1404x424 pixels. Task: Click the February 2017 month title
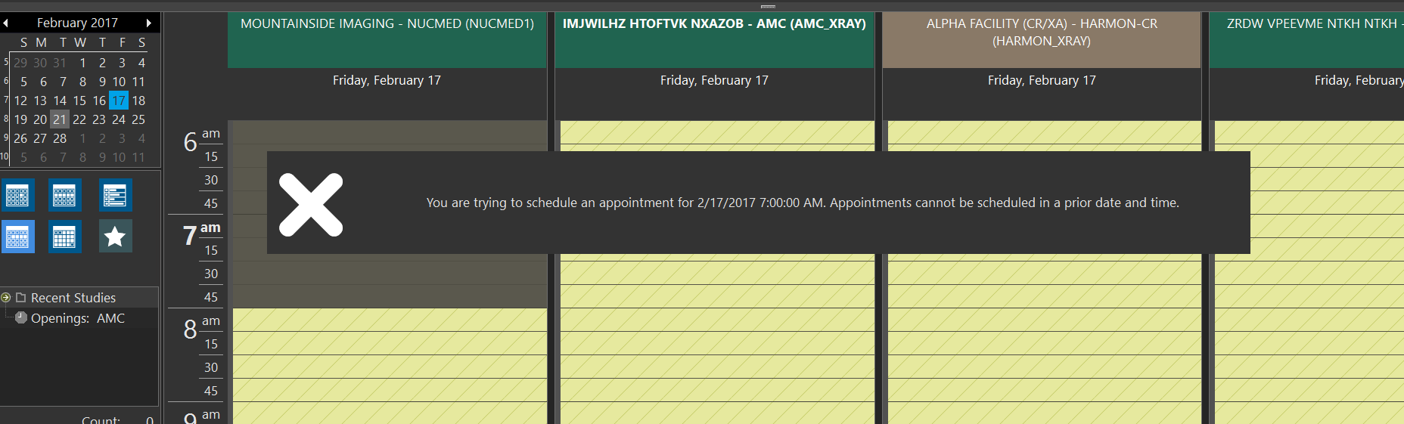click(x=77, y=23)
